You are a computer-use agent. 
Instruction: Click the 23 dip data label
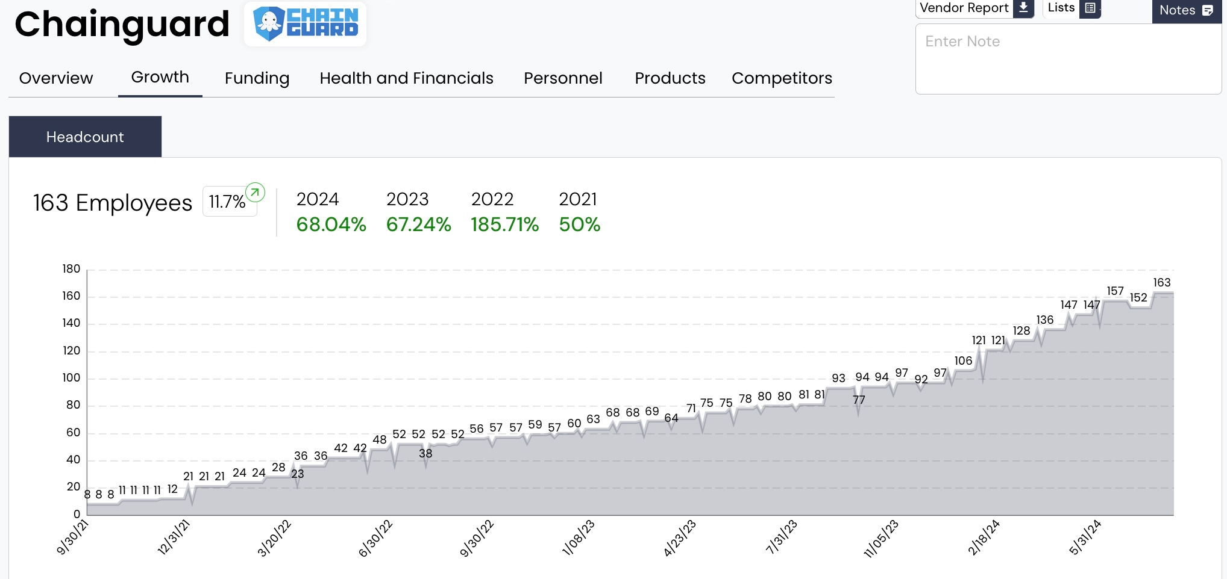click(x=298, y=474)
